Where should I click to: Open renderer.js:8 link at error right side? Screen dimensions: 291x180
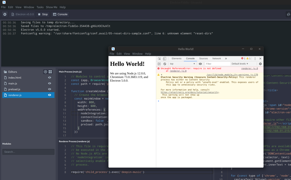click(250, 69)
